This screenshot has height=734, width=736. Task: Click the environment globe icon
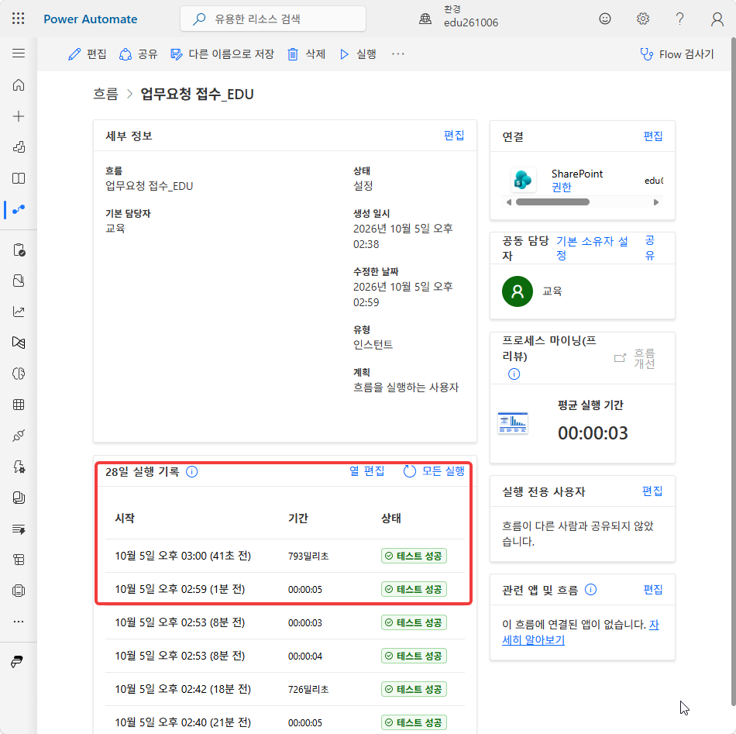tap(425, 19)
